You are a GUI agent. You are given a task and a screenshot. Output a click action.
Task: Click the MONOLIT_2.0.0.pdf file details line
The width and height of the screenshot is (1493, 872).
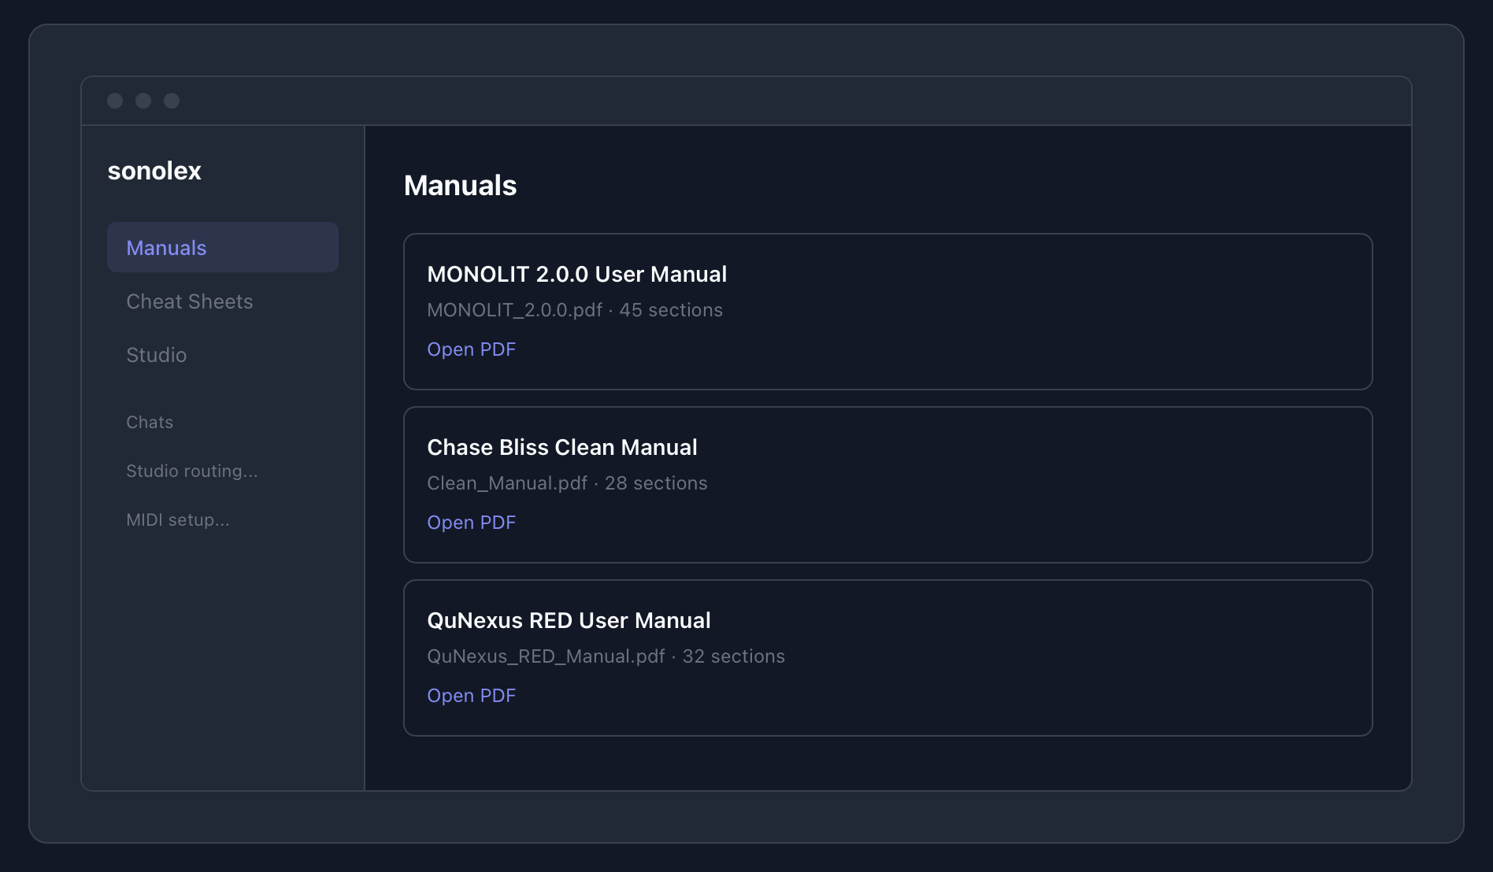574,310
